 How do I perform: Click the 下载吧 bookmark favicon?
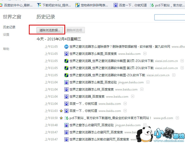39,5
